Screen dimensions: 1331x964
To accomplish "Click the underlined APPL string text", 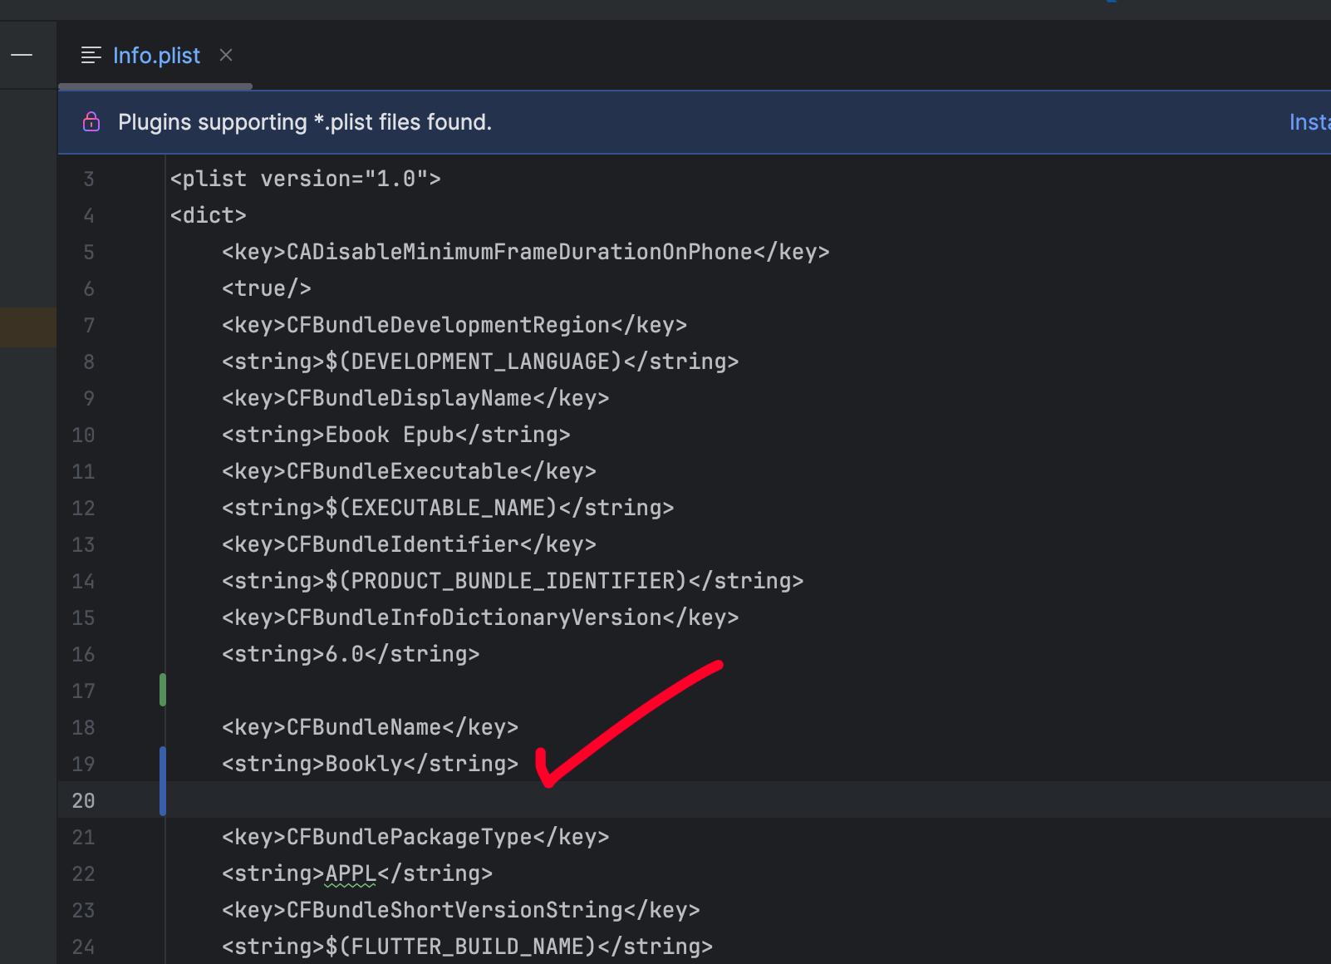I will [351, 873].
